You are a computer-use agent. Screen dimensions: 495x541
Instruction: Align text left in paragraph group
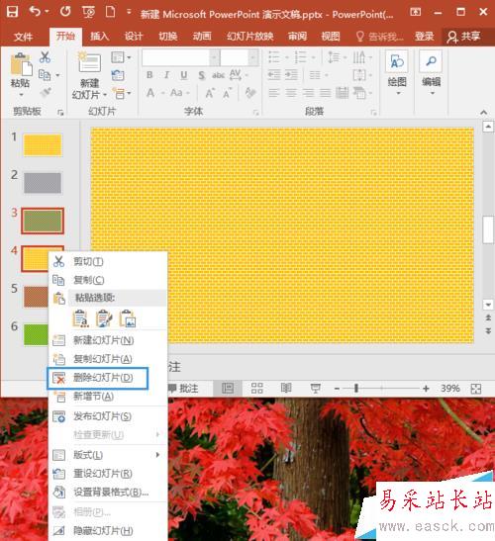pyautogui.click(x=274, y=93)
